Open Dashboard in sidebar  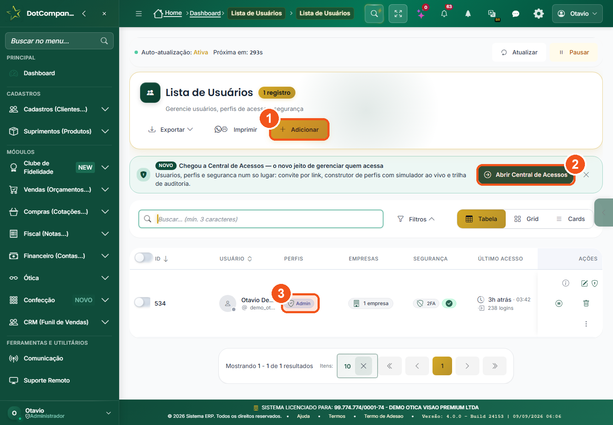click(x=59, y=73)
